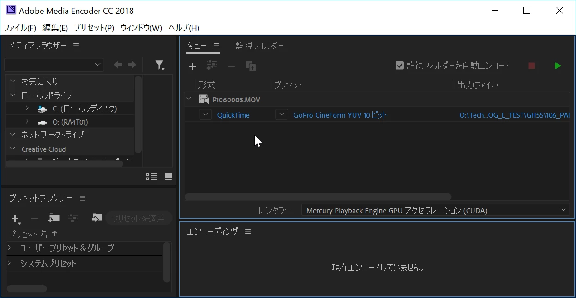This screenshot has width=576, height=298.
Task: Click the new preset group folder icon
Action: [54, 218]
